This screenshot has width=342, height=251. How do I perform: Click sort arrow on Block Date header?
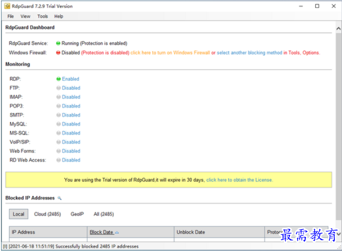pyautogui.click(x=117, y=232)
